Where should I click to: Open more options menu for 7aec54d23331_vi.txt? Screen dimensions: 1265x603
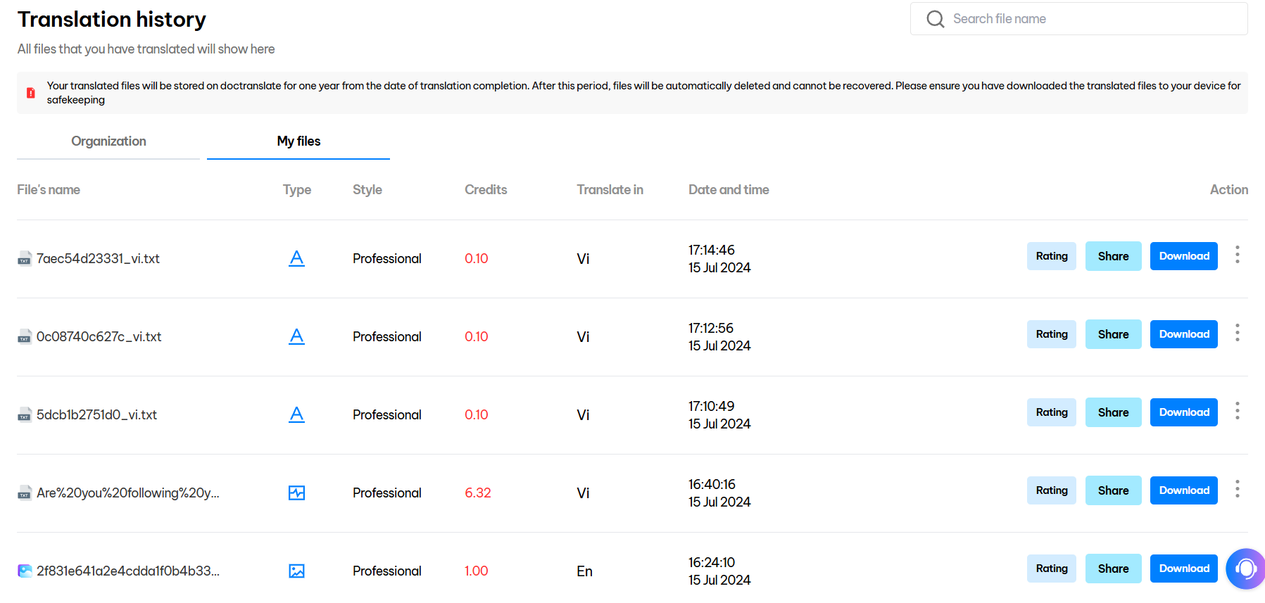(x=1237, y=255)
